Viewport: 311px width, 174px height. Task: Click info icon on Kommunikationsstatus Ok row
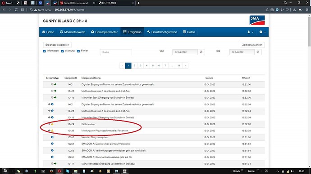coord(52,157)
